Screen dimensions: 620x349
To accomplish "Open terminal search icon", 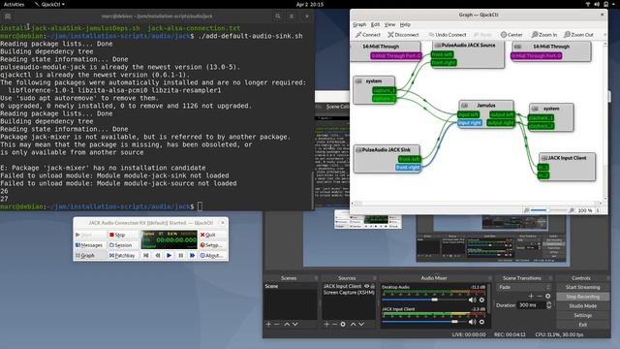I will tap(278, 16).
